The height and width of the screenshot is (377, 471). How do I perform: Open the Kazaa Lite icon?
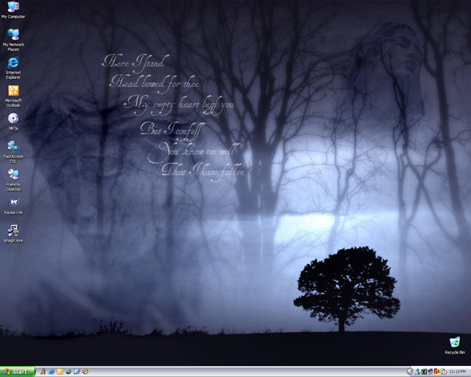[x=13, y=206]
